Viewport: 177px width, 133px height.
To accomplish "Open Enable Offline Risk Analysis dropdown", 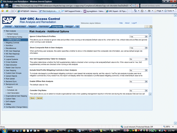I will click(146, 82).
